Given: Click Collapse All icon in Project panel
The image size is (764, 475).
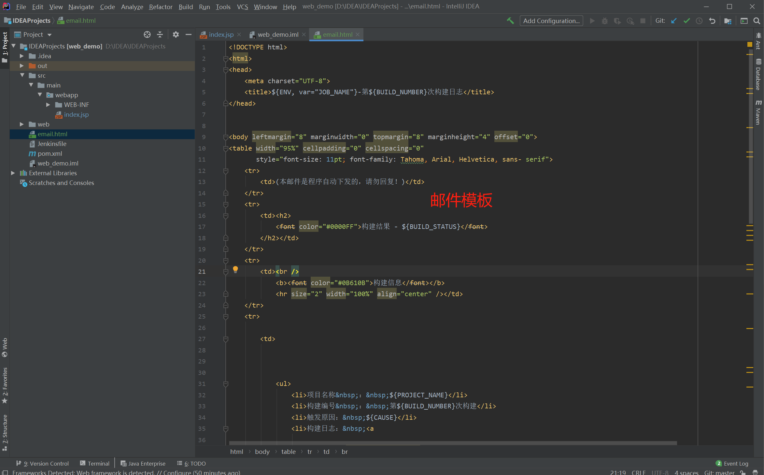Looking at the screenshot, I should [160, 34].
